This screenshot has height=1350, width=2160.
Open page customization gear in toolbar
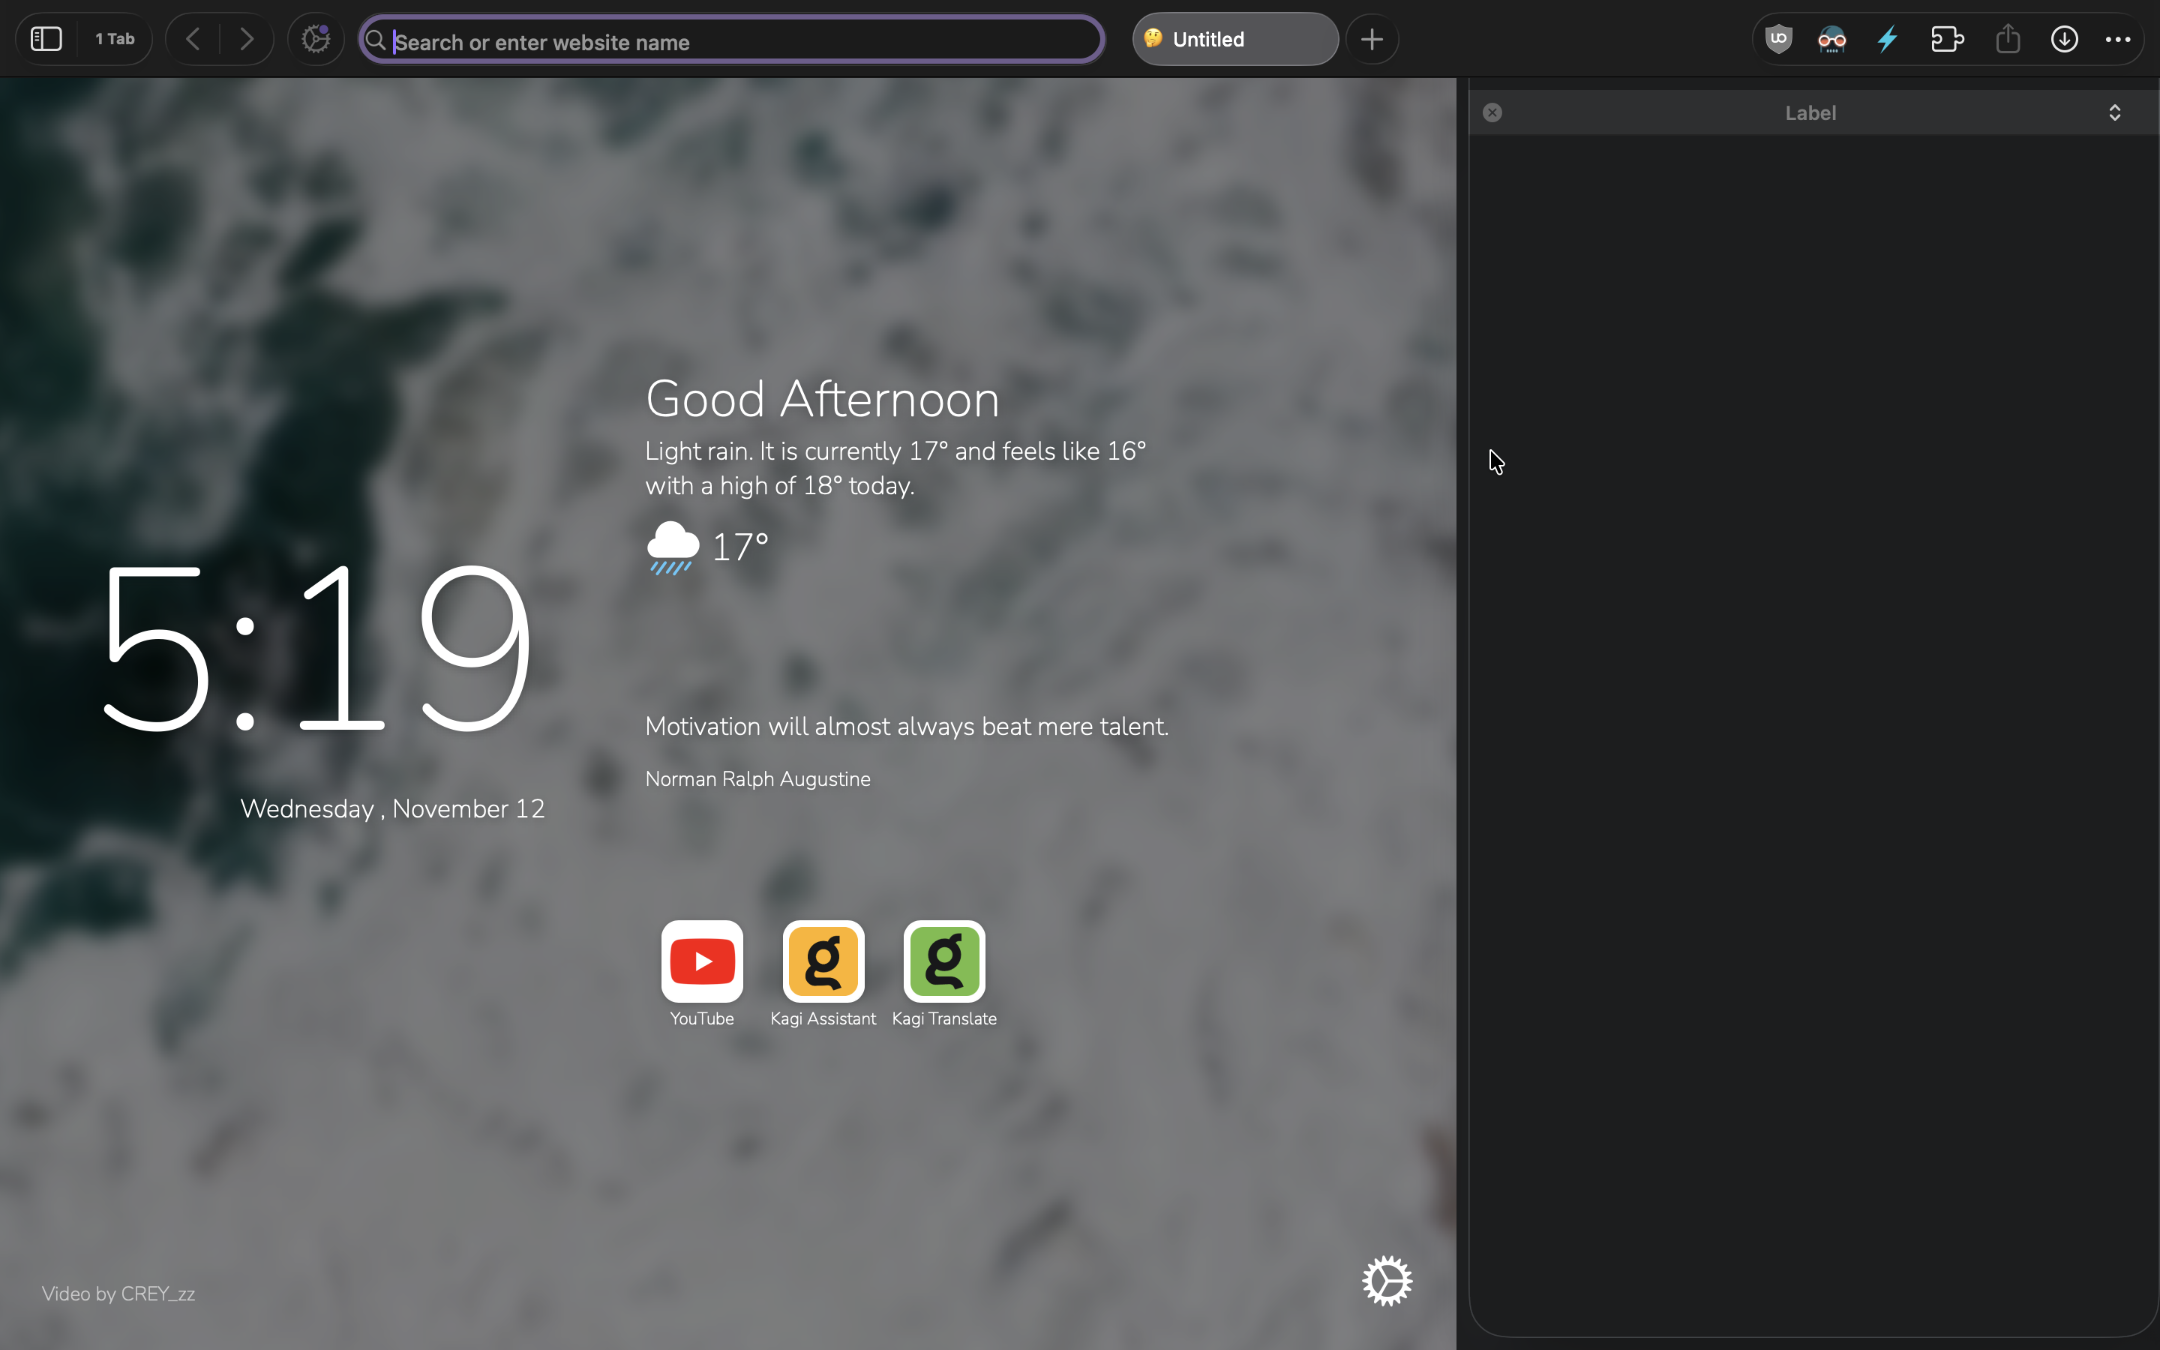pyautogui.click(x=316, y=39)
